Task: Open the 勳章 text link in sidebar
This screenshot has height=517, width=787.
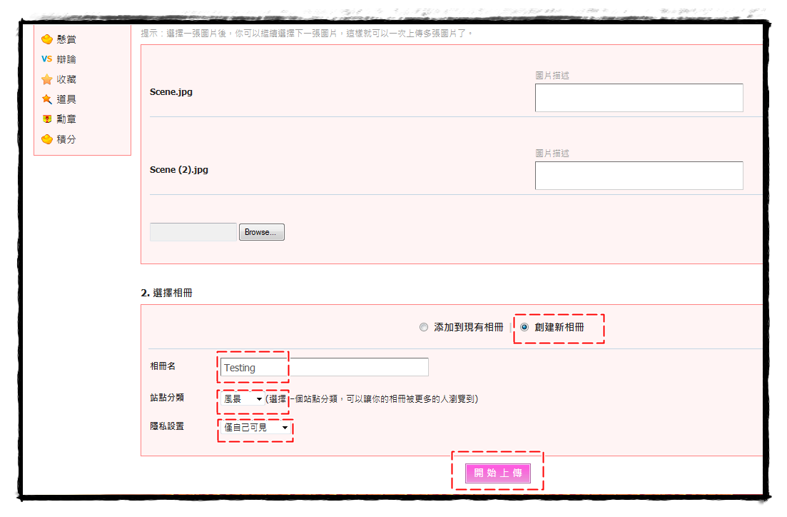Action: 66,119
